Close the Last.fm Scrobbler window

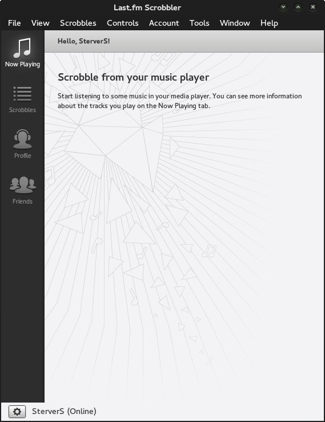pyautogui.click(x=313, y=7)
